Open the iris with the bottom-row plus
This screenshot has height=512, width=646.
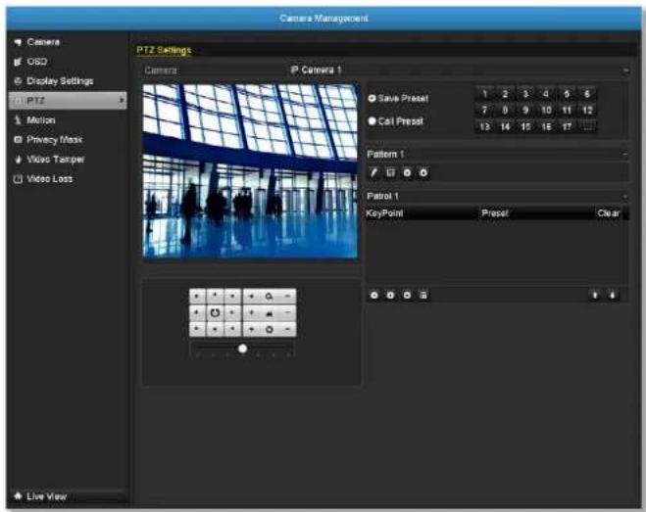click(251, 329)
